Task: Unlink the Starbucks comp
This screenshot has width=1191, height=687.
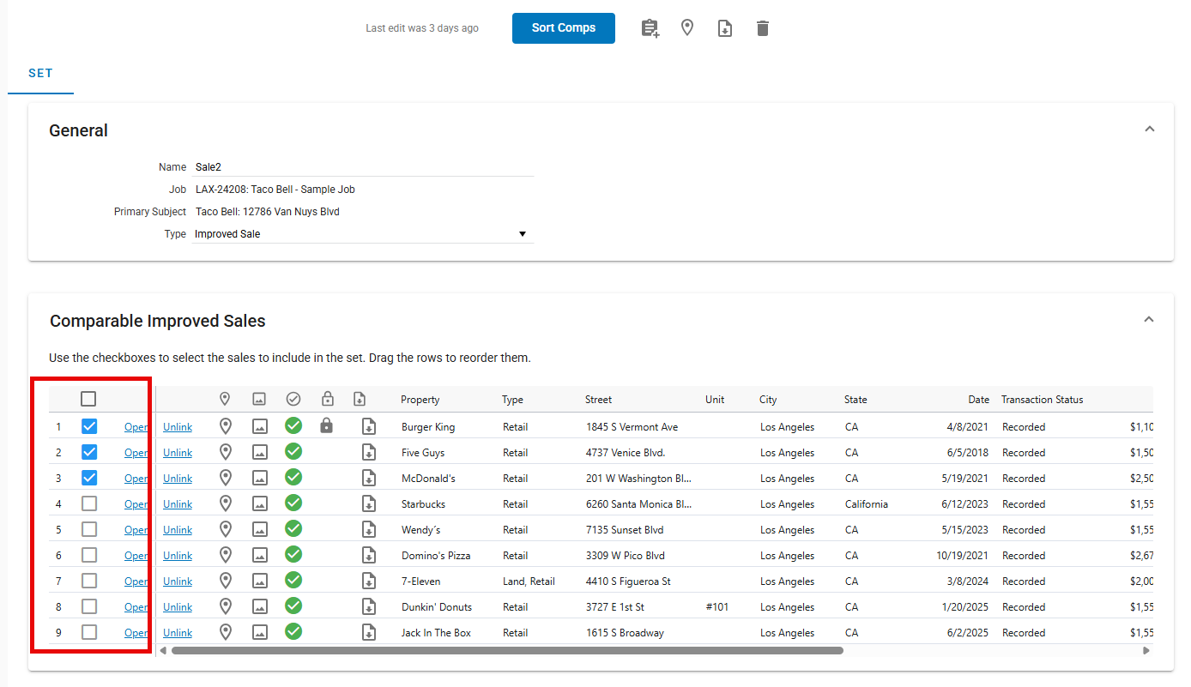Action: click(x=178, y=504)
